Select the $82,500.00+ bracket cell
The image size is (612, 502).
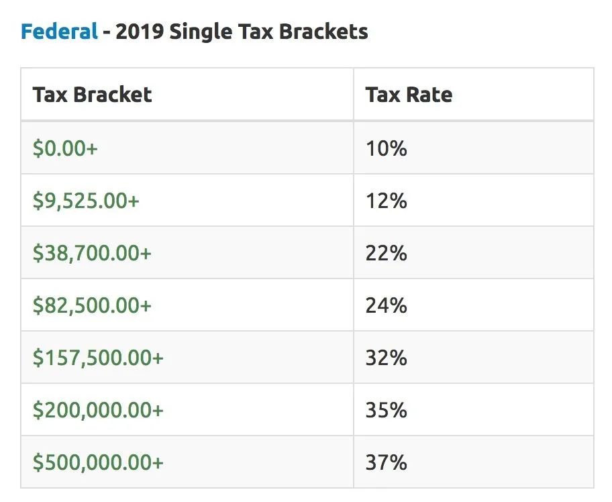(x=92, y=305)
